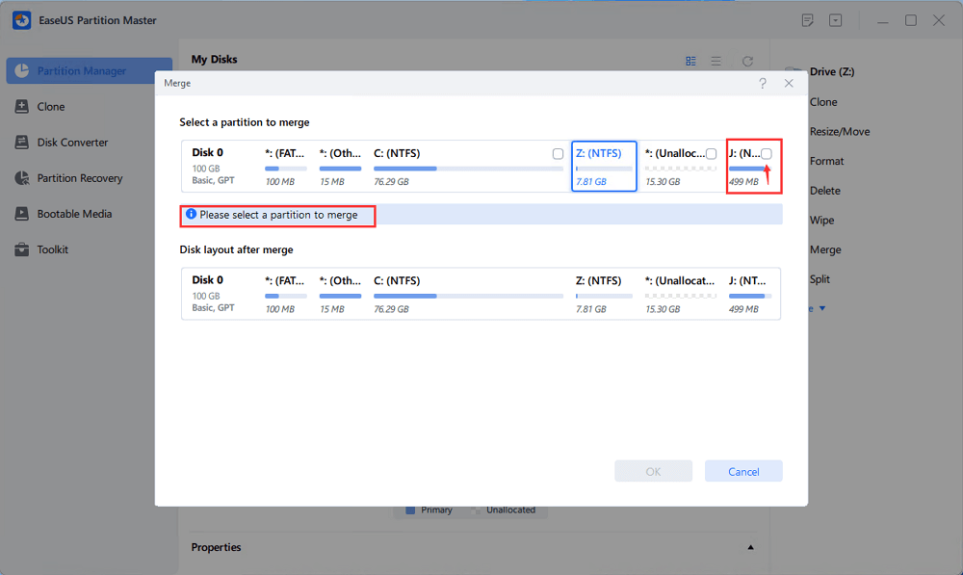Open Partition Manager in the sidebar
Viewport: 963px width, 575px height.
tap(89, 70)
